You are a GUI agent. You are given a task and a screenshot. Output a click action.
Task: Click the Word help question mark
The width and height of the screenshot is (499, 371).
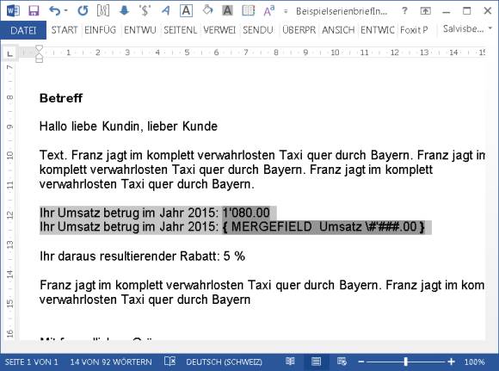tap(404, 11)
